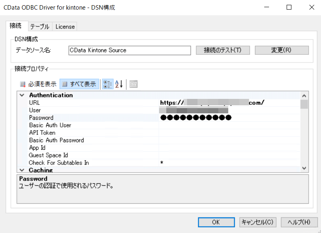Select the Guest Space Id label
The height and width of the screenshot is (233, 321).
coord(48,155)
